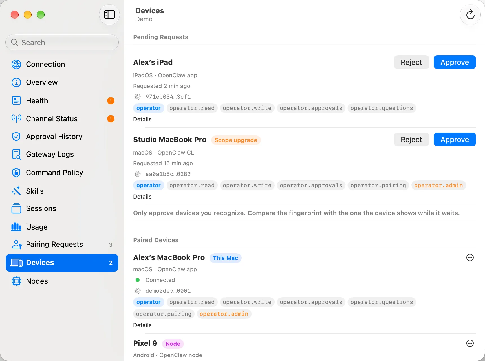Click the Devices laptop-phone icon
Screen dimensions: 485x361
point(16,263)
